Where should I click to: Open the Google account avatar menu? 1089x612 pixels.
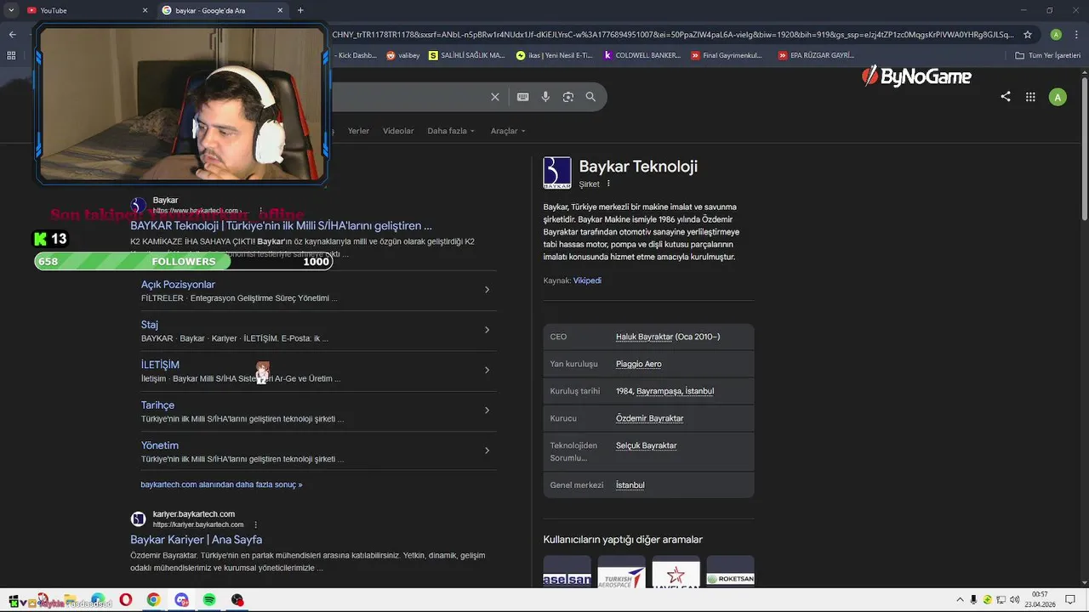[1058, 97]
